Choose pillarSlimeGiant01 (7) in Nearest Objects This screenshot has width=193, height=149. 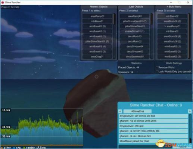click(x=97, y=41)
